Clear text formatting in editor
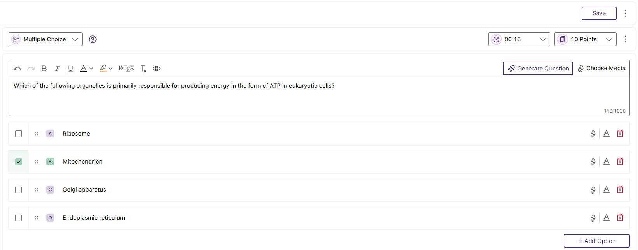 (x=143, y=69)
